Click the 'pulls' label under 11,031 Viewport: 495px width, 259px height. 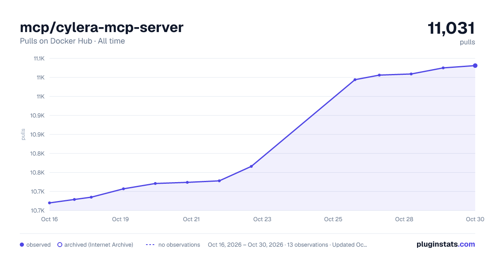467,42
